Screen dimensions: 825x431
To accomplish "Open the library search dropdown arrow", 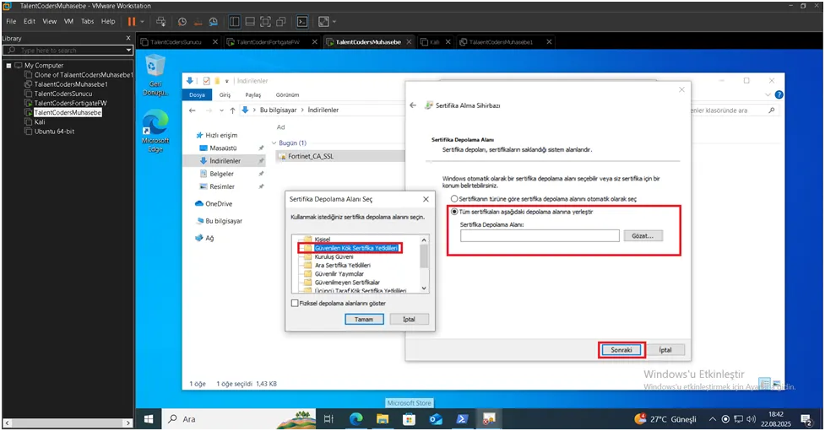I will (x=128, y=51).
